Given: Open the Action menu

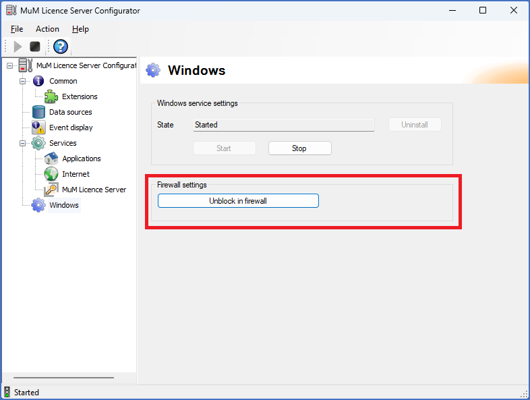Looking at the screenshot, I should point(48,29).
